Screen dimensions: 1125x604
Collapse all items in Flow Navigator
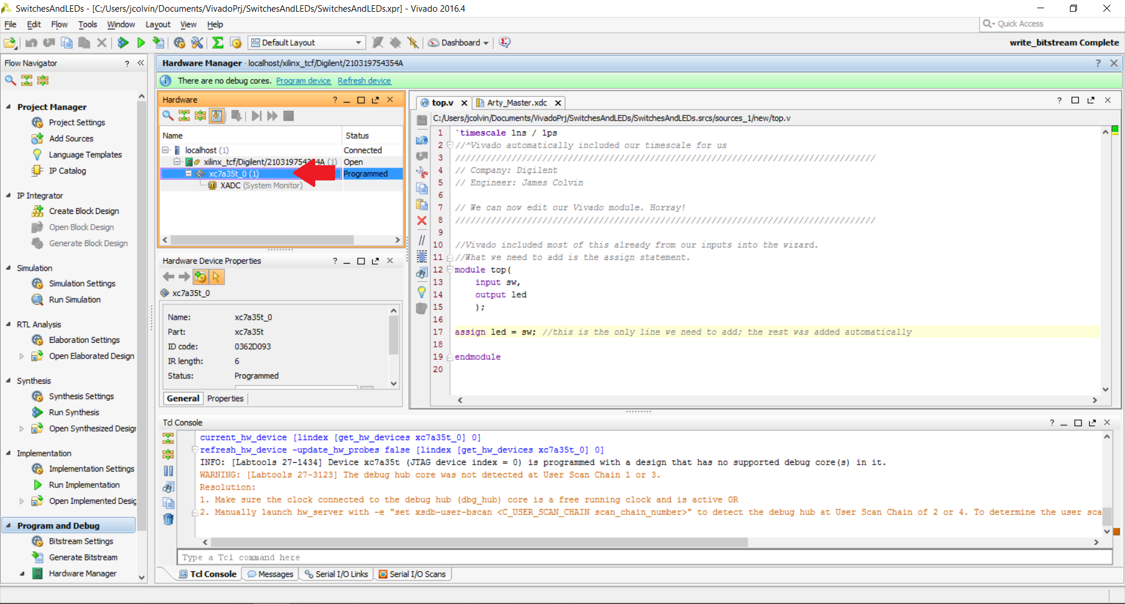[26, 80]
